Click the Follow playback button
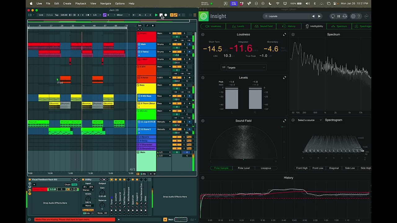Image resolution: width=397 pixels, height=223 pixels. (50, 15)
